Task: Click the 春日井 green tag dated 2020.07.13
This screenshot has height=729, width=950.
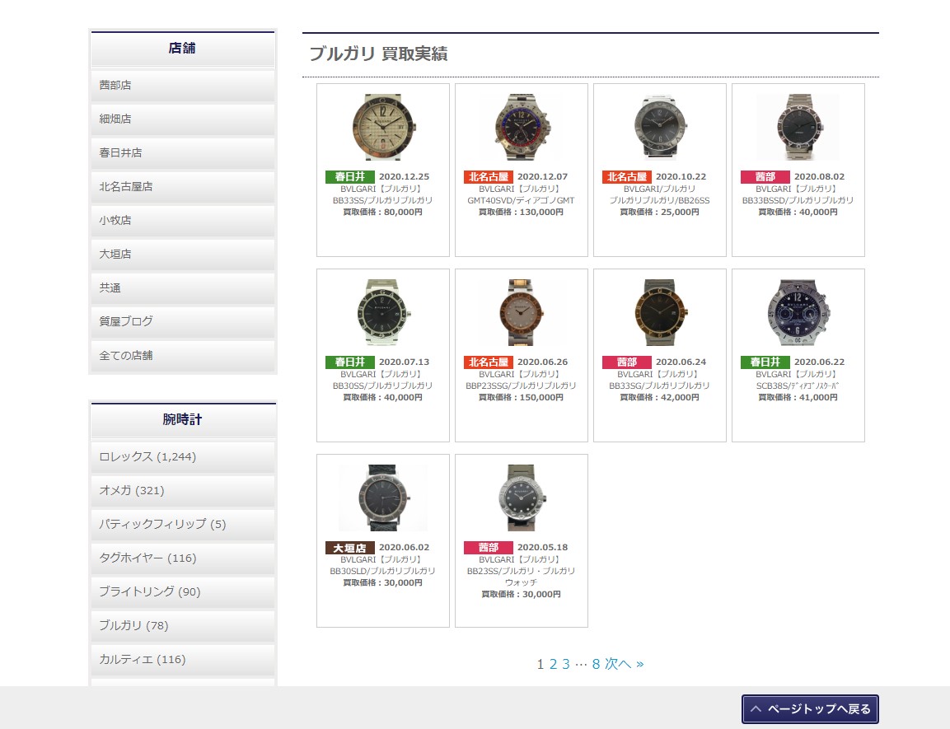Action: tap(350, 362)
